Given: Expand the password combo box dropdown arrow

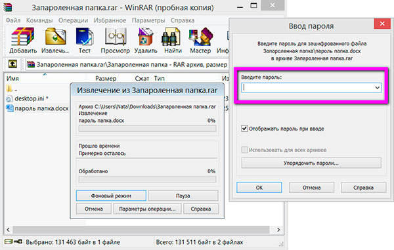Looking at the screenshot, I should coord(377,88).
